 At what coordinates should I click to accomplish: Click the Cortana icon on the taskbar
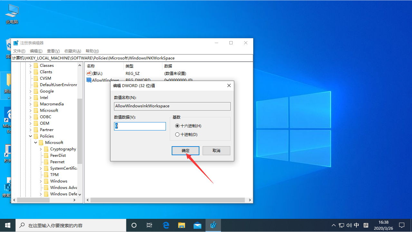134,225
